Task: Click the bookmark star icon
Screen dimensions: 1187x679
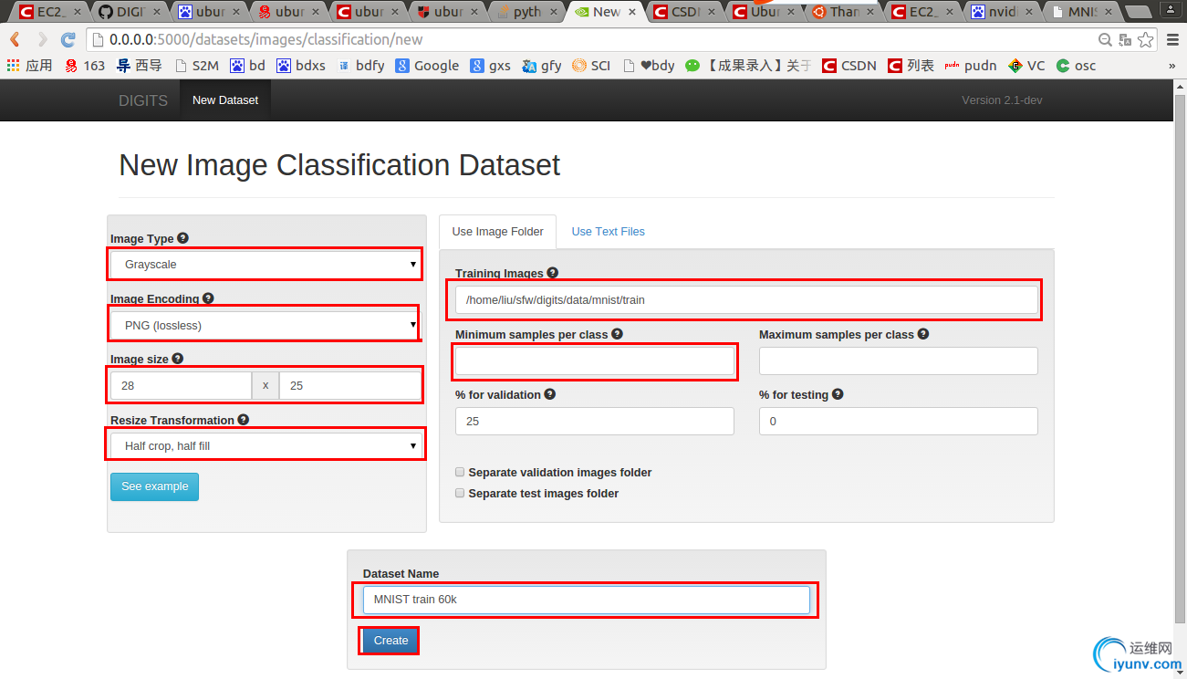Action: pos(1146,40)
